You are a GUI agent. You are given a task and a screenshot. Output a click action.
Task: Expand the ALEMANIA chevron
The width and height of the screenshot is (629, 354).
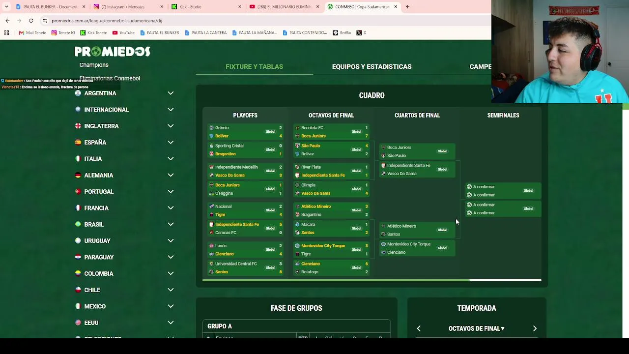[171, 175]
